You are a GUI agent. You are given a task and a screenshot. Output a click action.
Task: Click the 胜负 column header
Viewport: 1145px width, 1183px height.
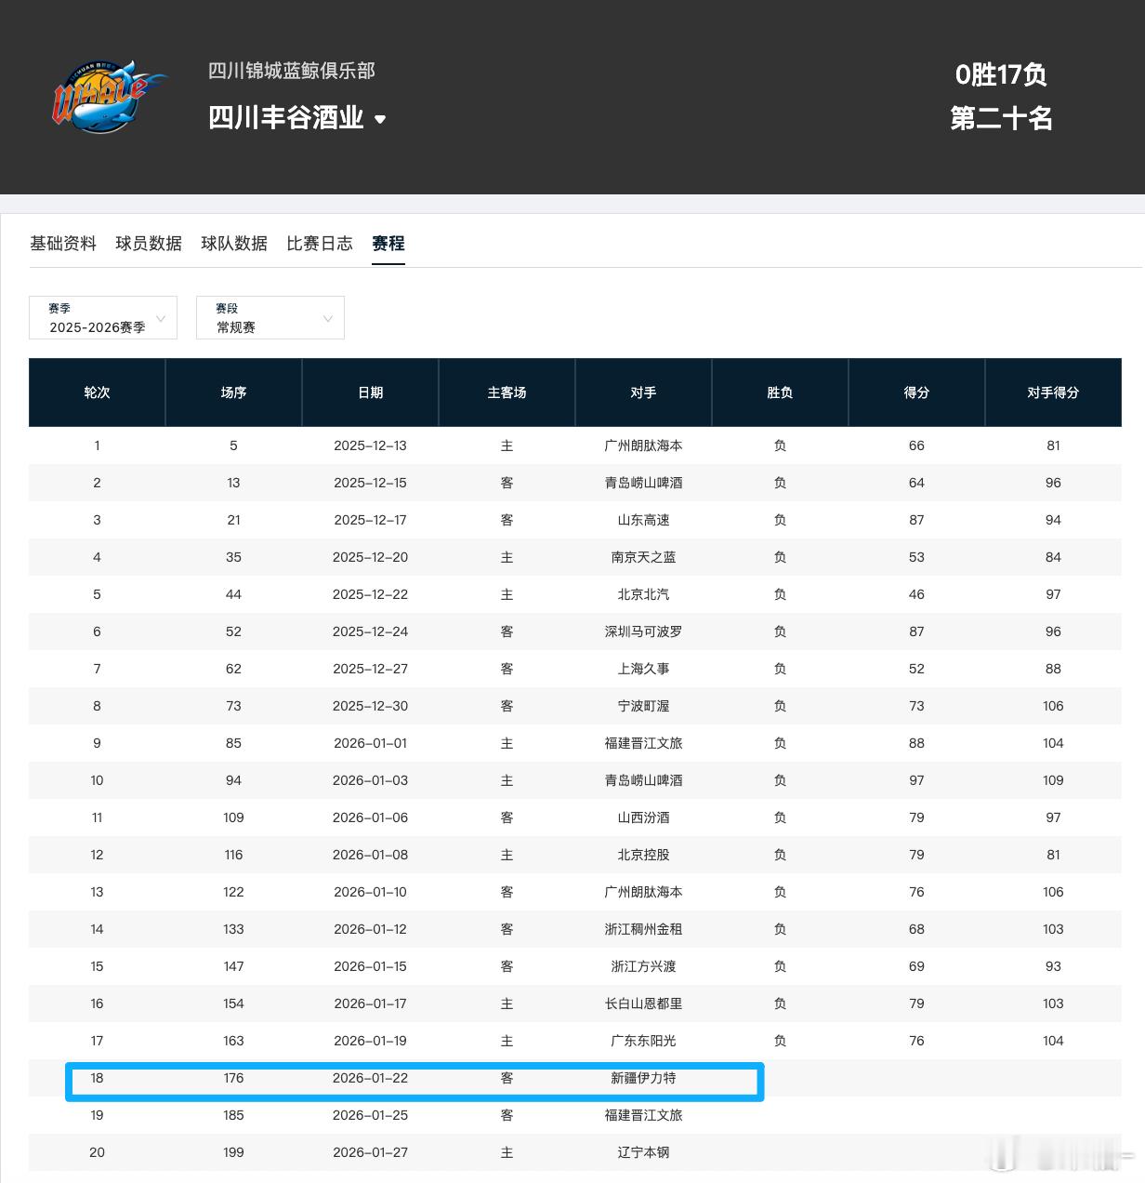[780, 392]
